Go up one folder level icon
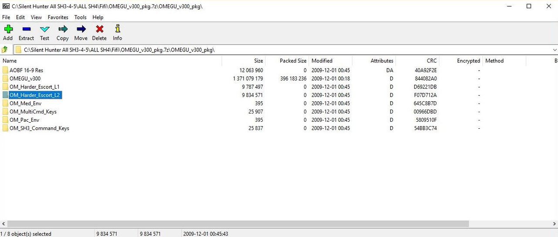Image resolution: width=558 pixels, height=237 pixels. click(5, 49)
